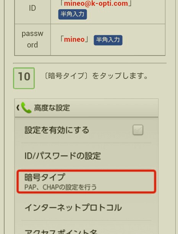Click the 〔暗号タイプ〕をタップします instruction text
The width and height of the screenshot is (178, 234).
[96, 76]
